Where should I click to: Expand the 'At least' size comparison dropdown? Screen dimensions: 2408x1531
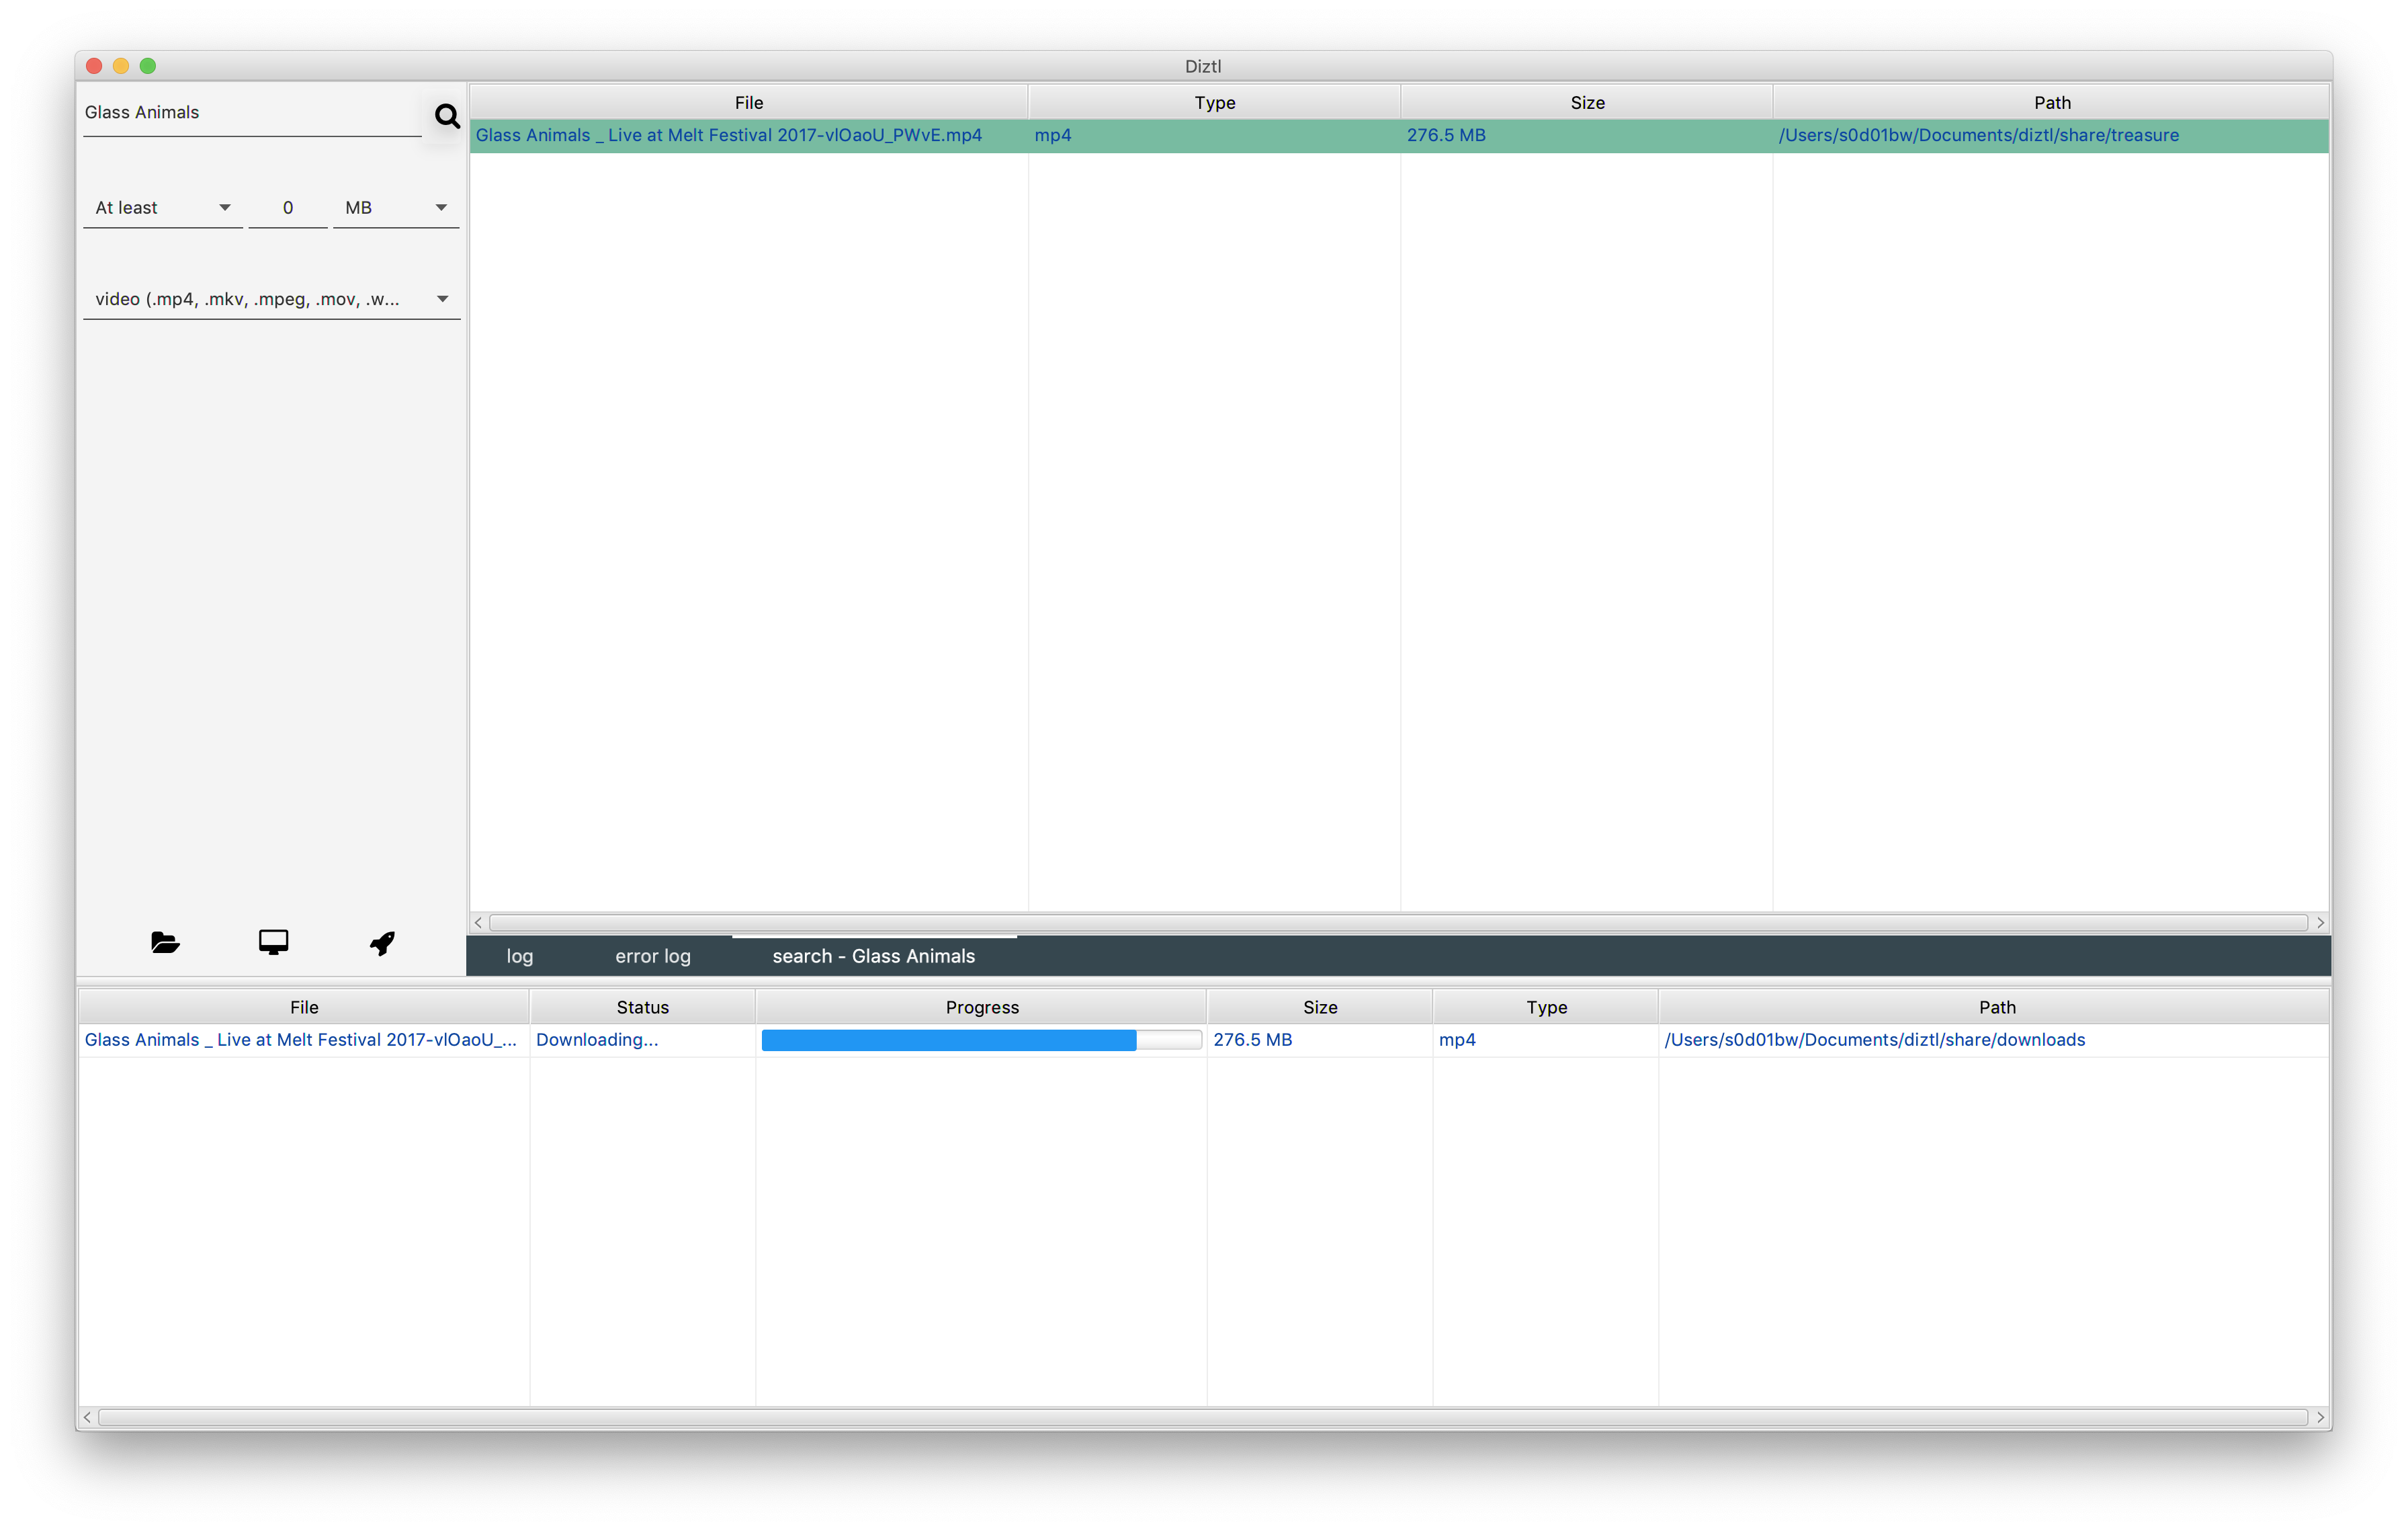[163, 208]
